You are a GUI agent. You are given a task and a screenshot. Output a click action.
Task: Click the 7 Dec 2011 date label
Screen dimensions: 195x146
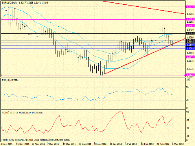[53, 144]
